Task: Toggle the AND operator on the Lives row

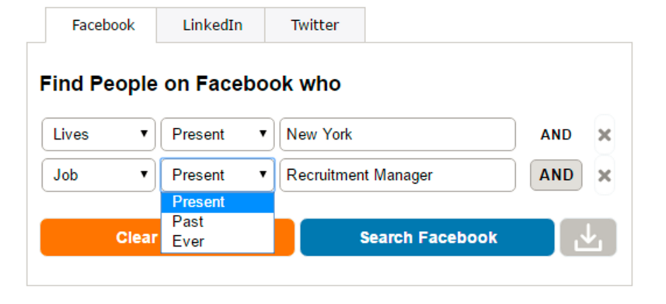Action: 556,135
